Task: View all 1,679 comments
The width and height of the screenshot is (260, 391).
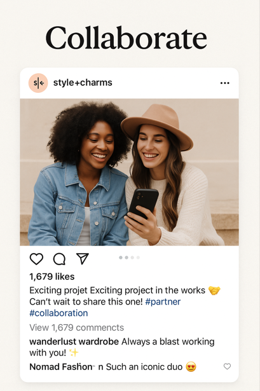Action: pyautogui.click(x=76, y=327)
